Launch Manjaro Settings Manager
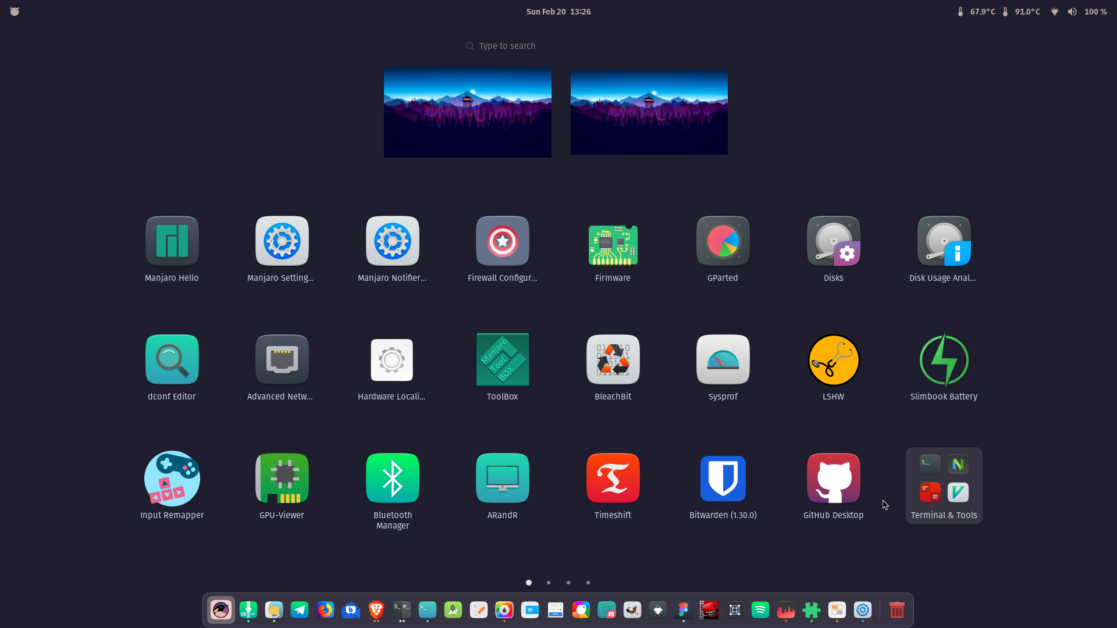The height and width of the screenshot is (628, 1117). coord(282,249)
